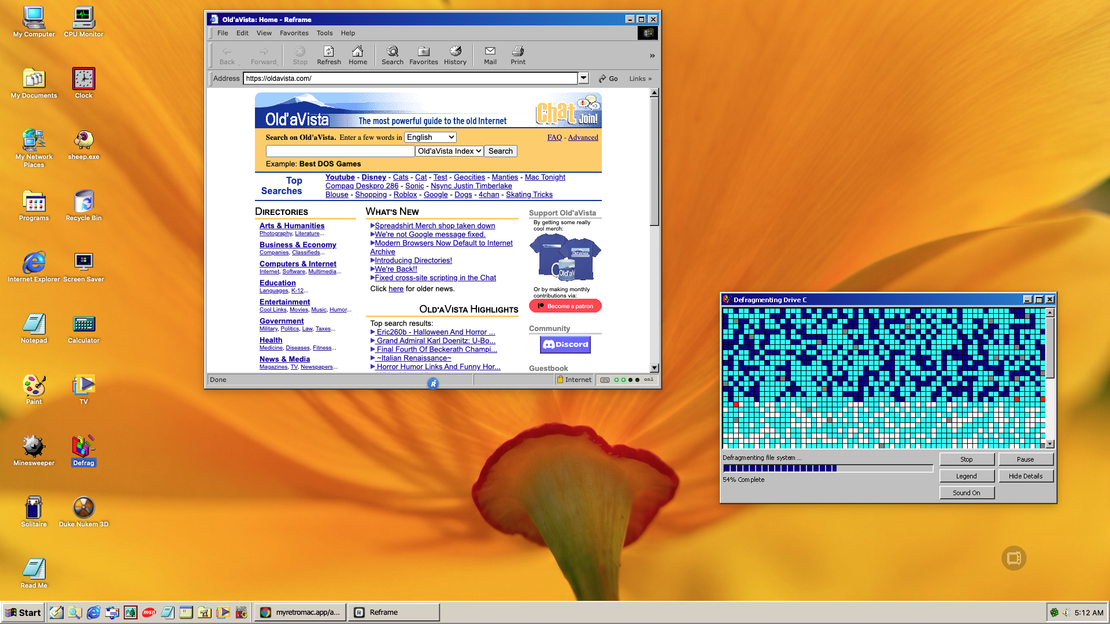
Task: Open the History toolbar button
Action: pos(455,55)
